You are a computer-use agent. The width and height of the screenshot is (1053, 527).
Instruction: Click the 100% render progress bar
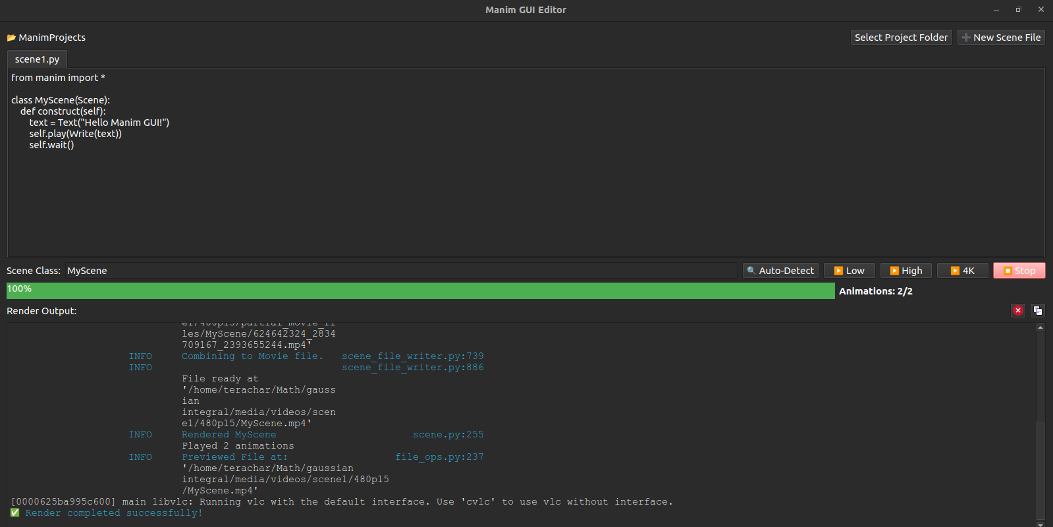[421, 291]
